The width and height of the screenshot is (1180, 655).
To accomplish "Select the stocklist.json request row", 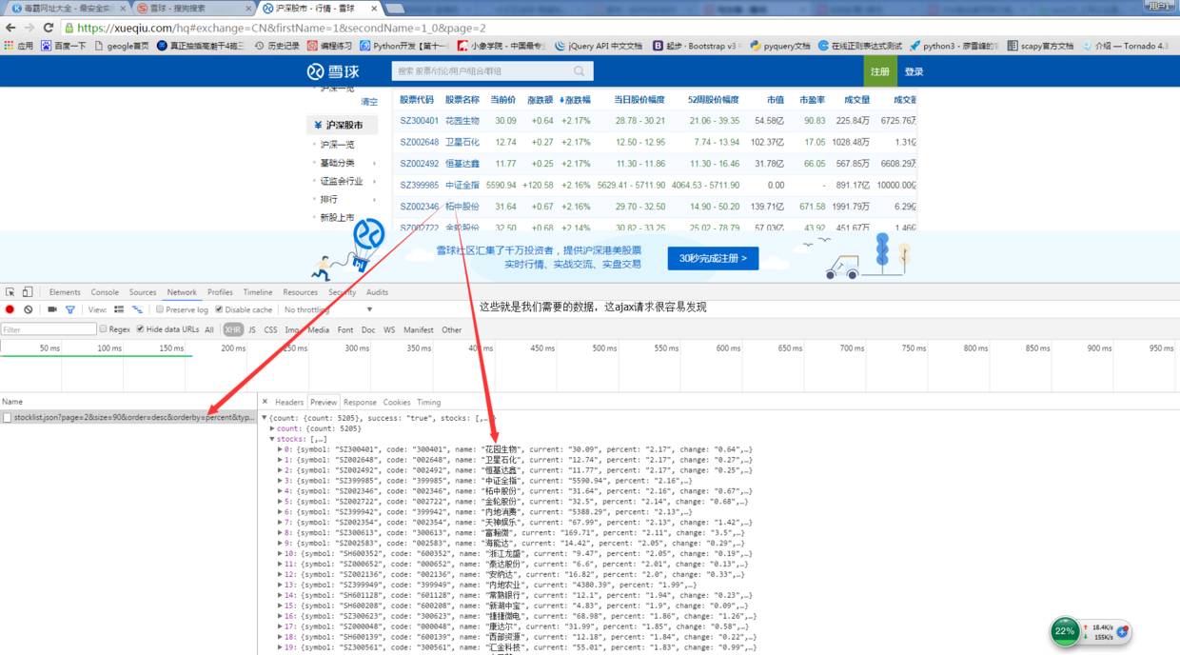I will pyautogui.click(x=128, y=417).
